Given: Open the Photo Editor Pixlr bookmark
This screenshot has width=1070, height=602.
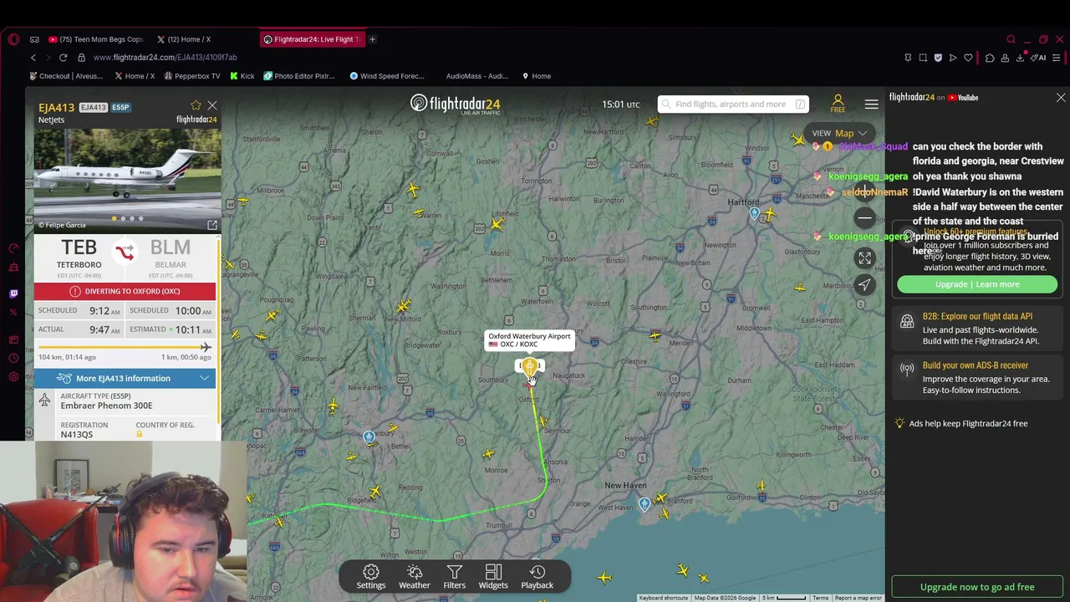Looking at the screenshot, I should point(299,76).
